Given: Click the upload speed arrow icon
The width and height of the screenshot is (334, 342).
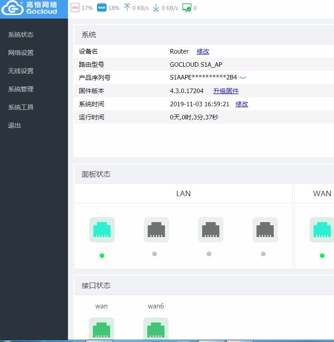Looking at the screenshot, I should pos(127,8).
